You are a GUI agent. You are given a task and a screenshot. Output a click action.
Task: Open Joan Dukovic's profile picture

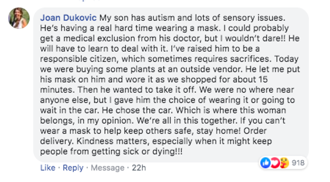point(19,18)
